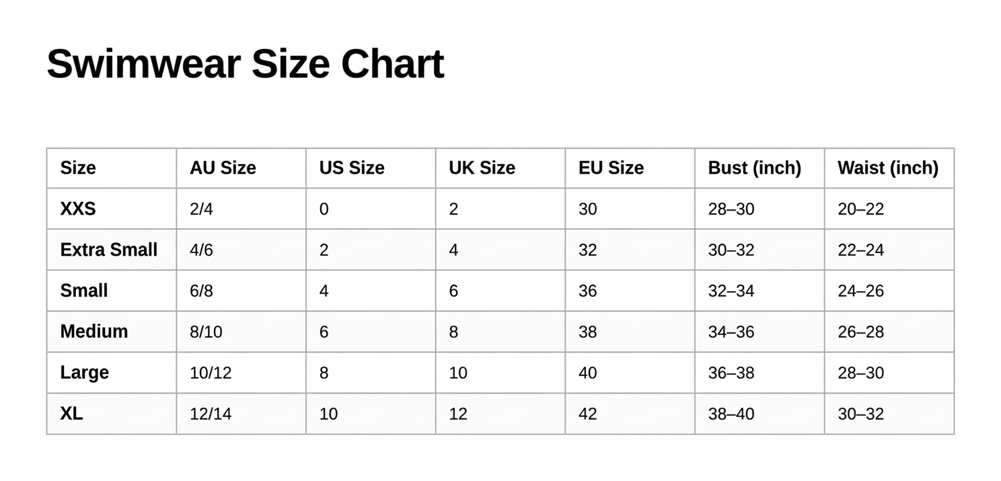Screen dimensions: 1001x481
Task: Click the AU size 12/14 cell
Action: [211, 414]
